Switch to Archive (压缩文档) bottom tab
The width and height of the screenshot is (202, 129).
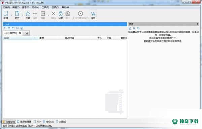pyautogui.click(x=9, y=122)
